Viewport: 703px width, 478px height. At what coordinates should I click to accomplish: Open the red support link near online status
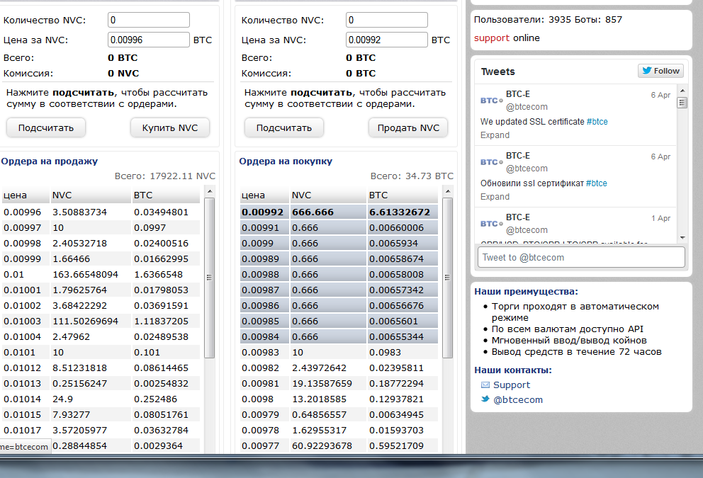(491, 38)
